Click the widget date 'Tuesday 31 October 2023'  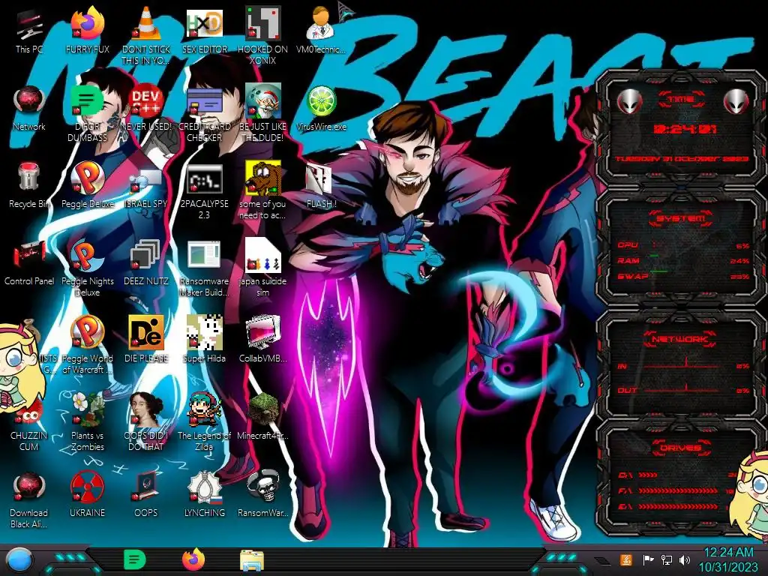[682, 159]
